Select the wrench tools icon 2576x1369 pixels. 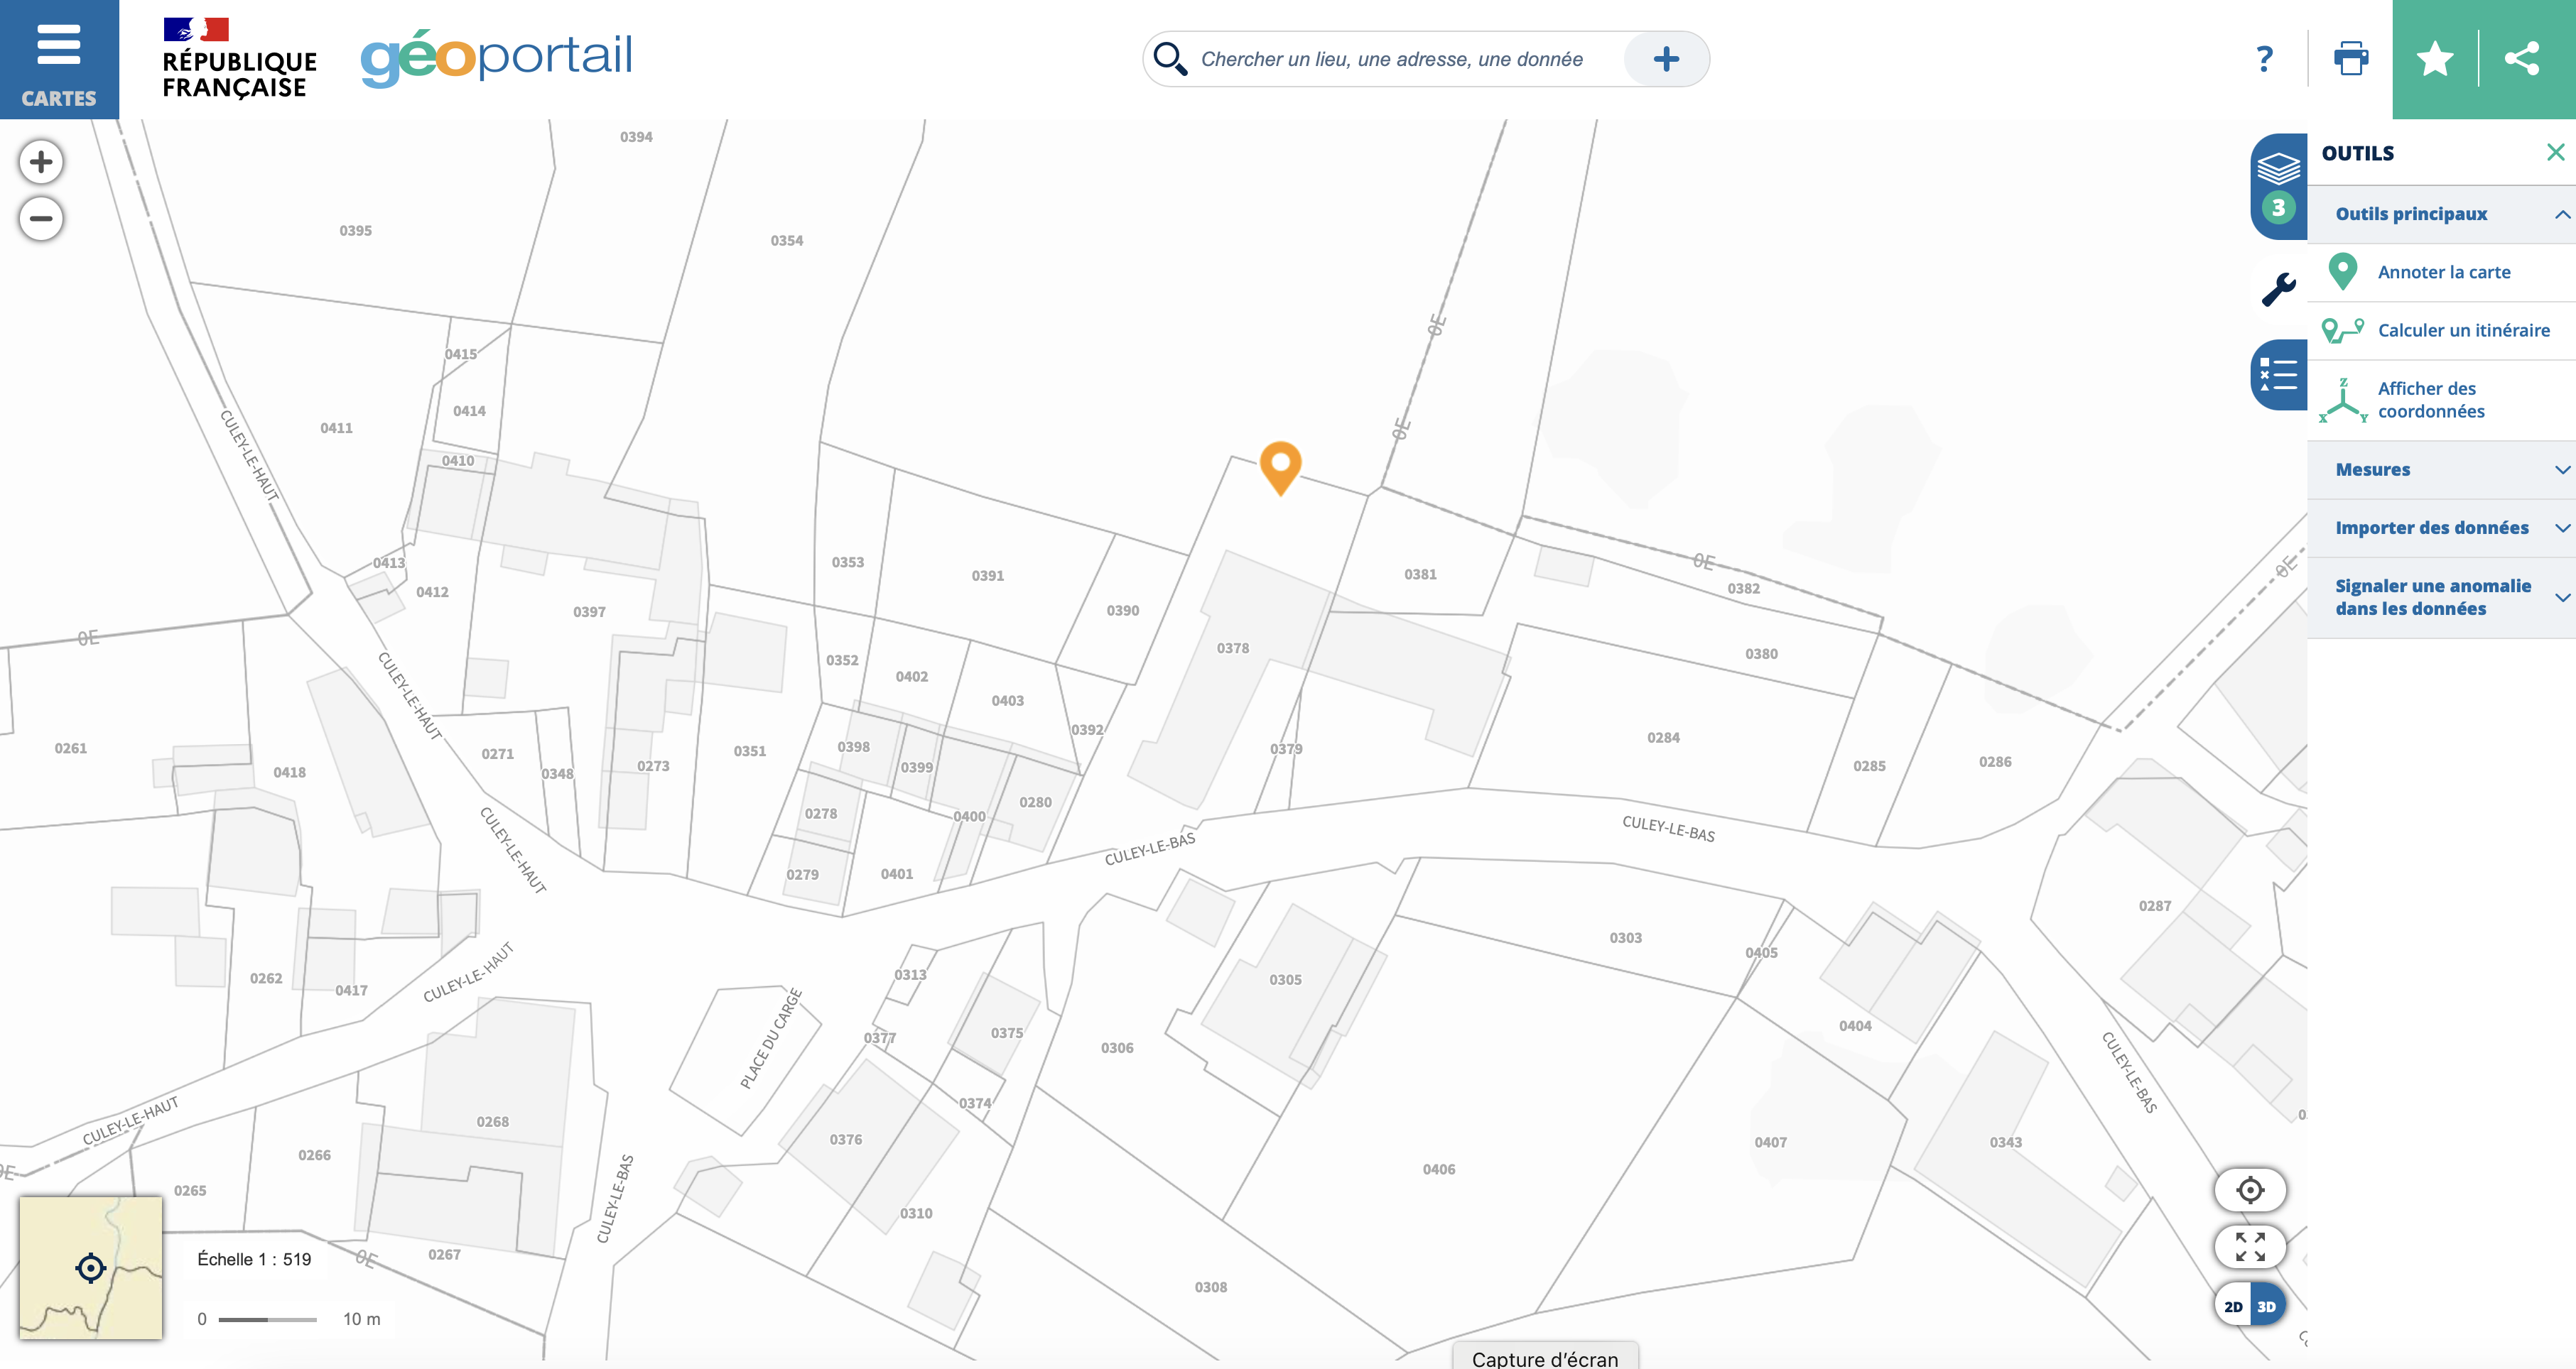[2279, 290]
